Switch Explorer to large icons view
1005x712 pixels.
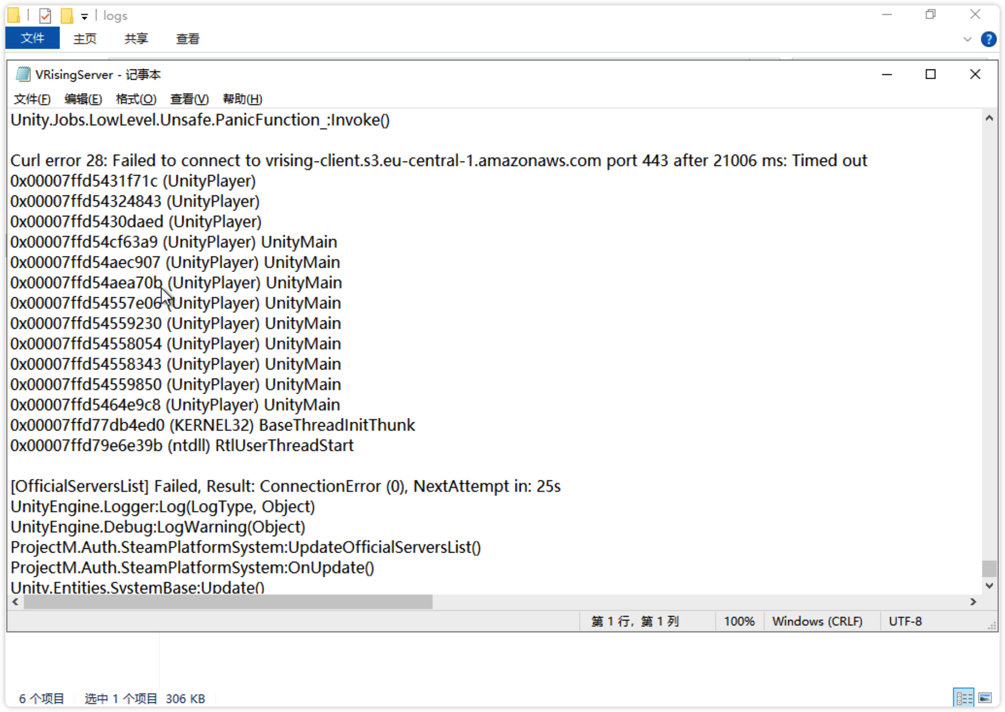point(985,698)
